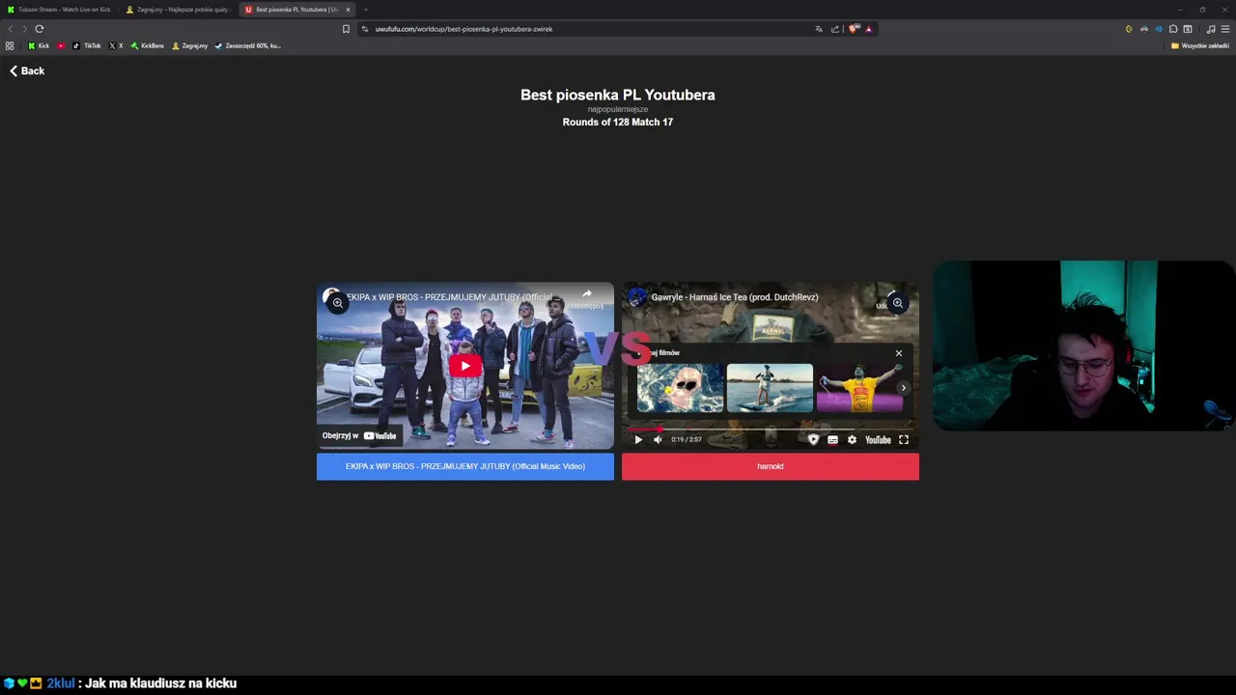Click the gamepad extension icon
Viewport: 1236px width, 695px height.
1144,29
